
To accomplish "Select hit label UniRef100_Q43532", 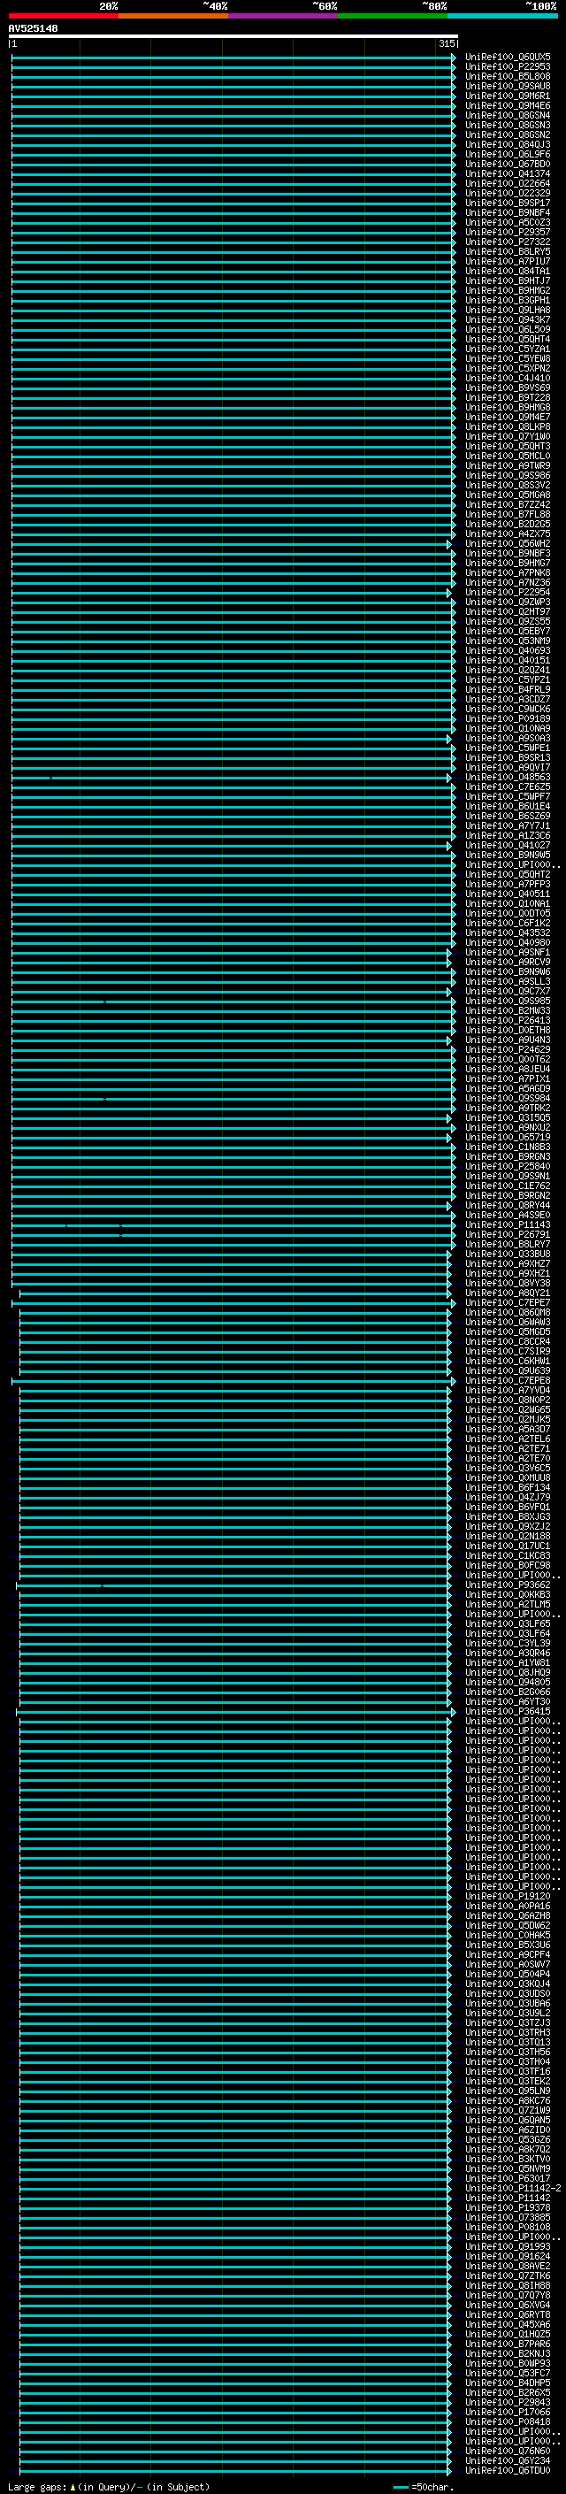I will pos(508,933).
